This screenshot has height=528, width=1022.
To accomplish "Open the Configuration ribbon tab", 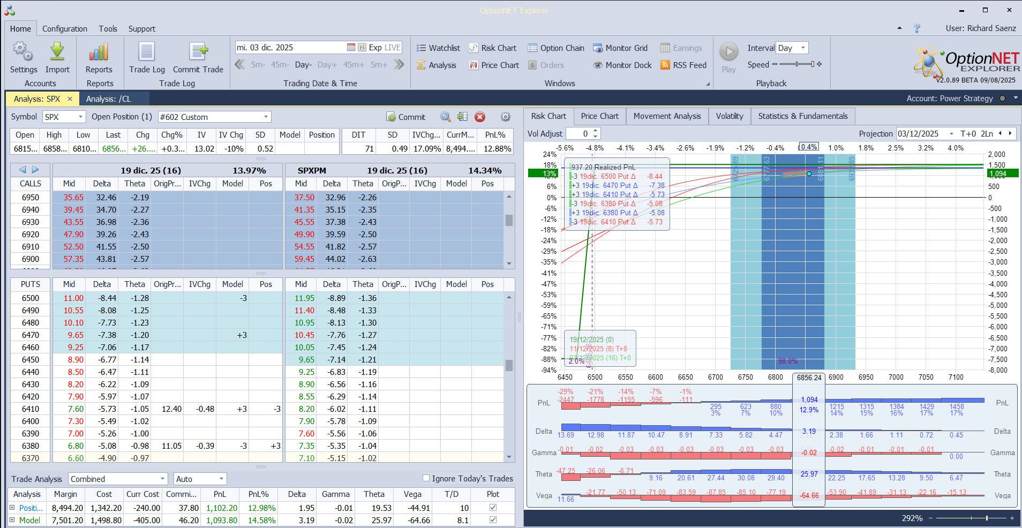I will click(65, 29).
